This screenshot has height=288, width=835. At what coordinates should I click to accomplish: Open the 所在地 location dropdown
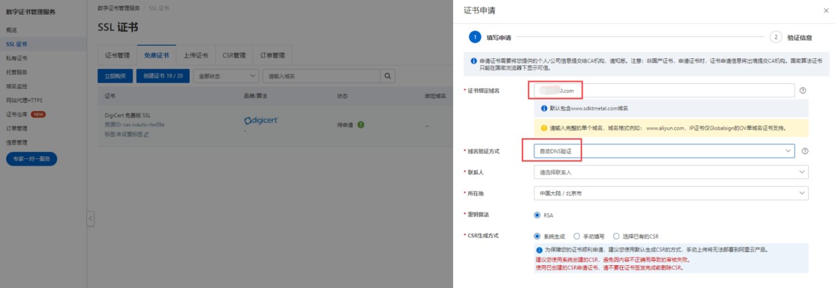(x=670, y=193)
